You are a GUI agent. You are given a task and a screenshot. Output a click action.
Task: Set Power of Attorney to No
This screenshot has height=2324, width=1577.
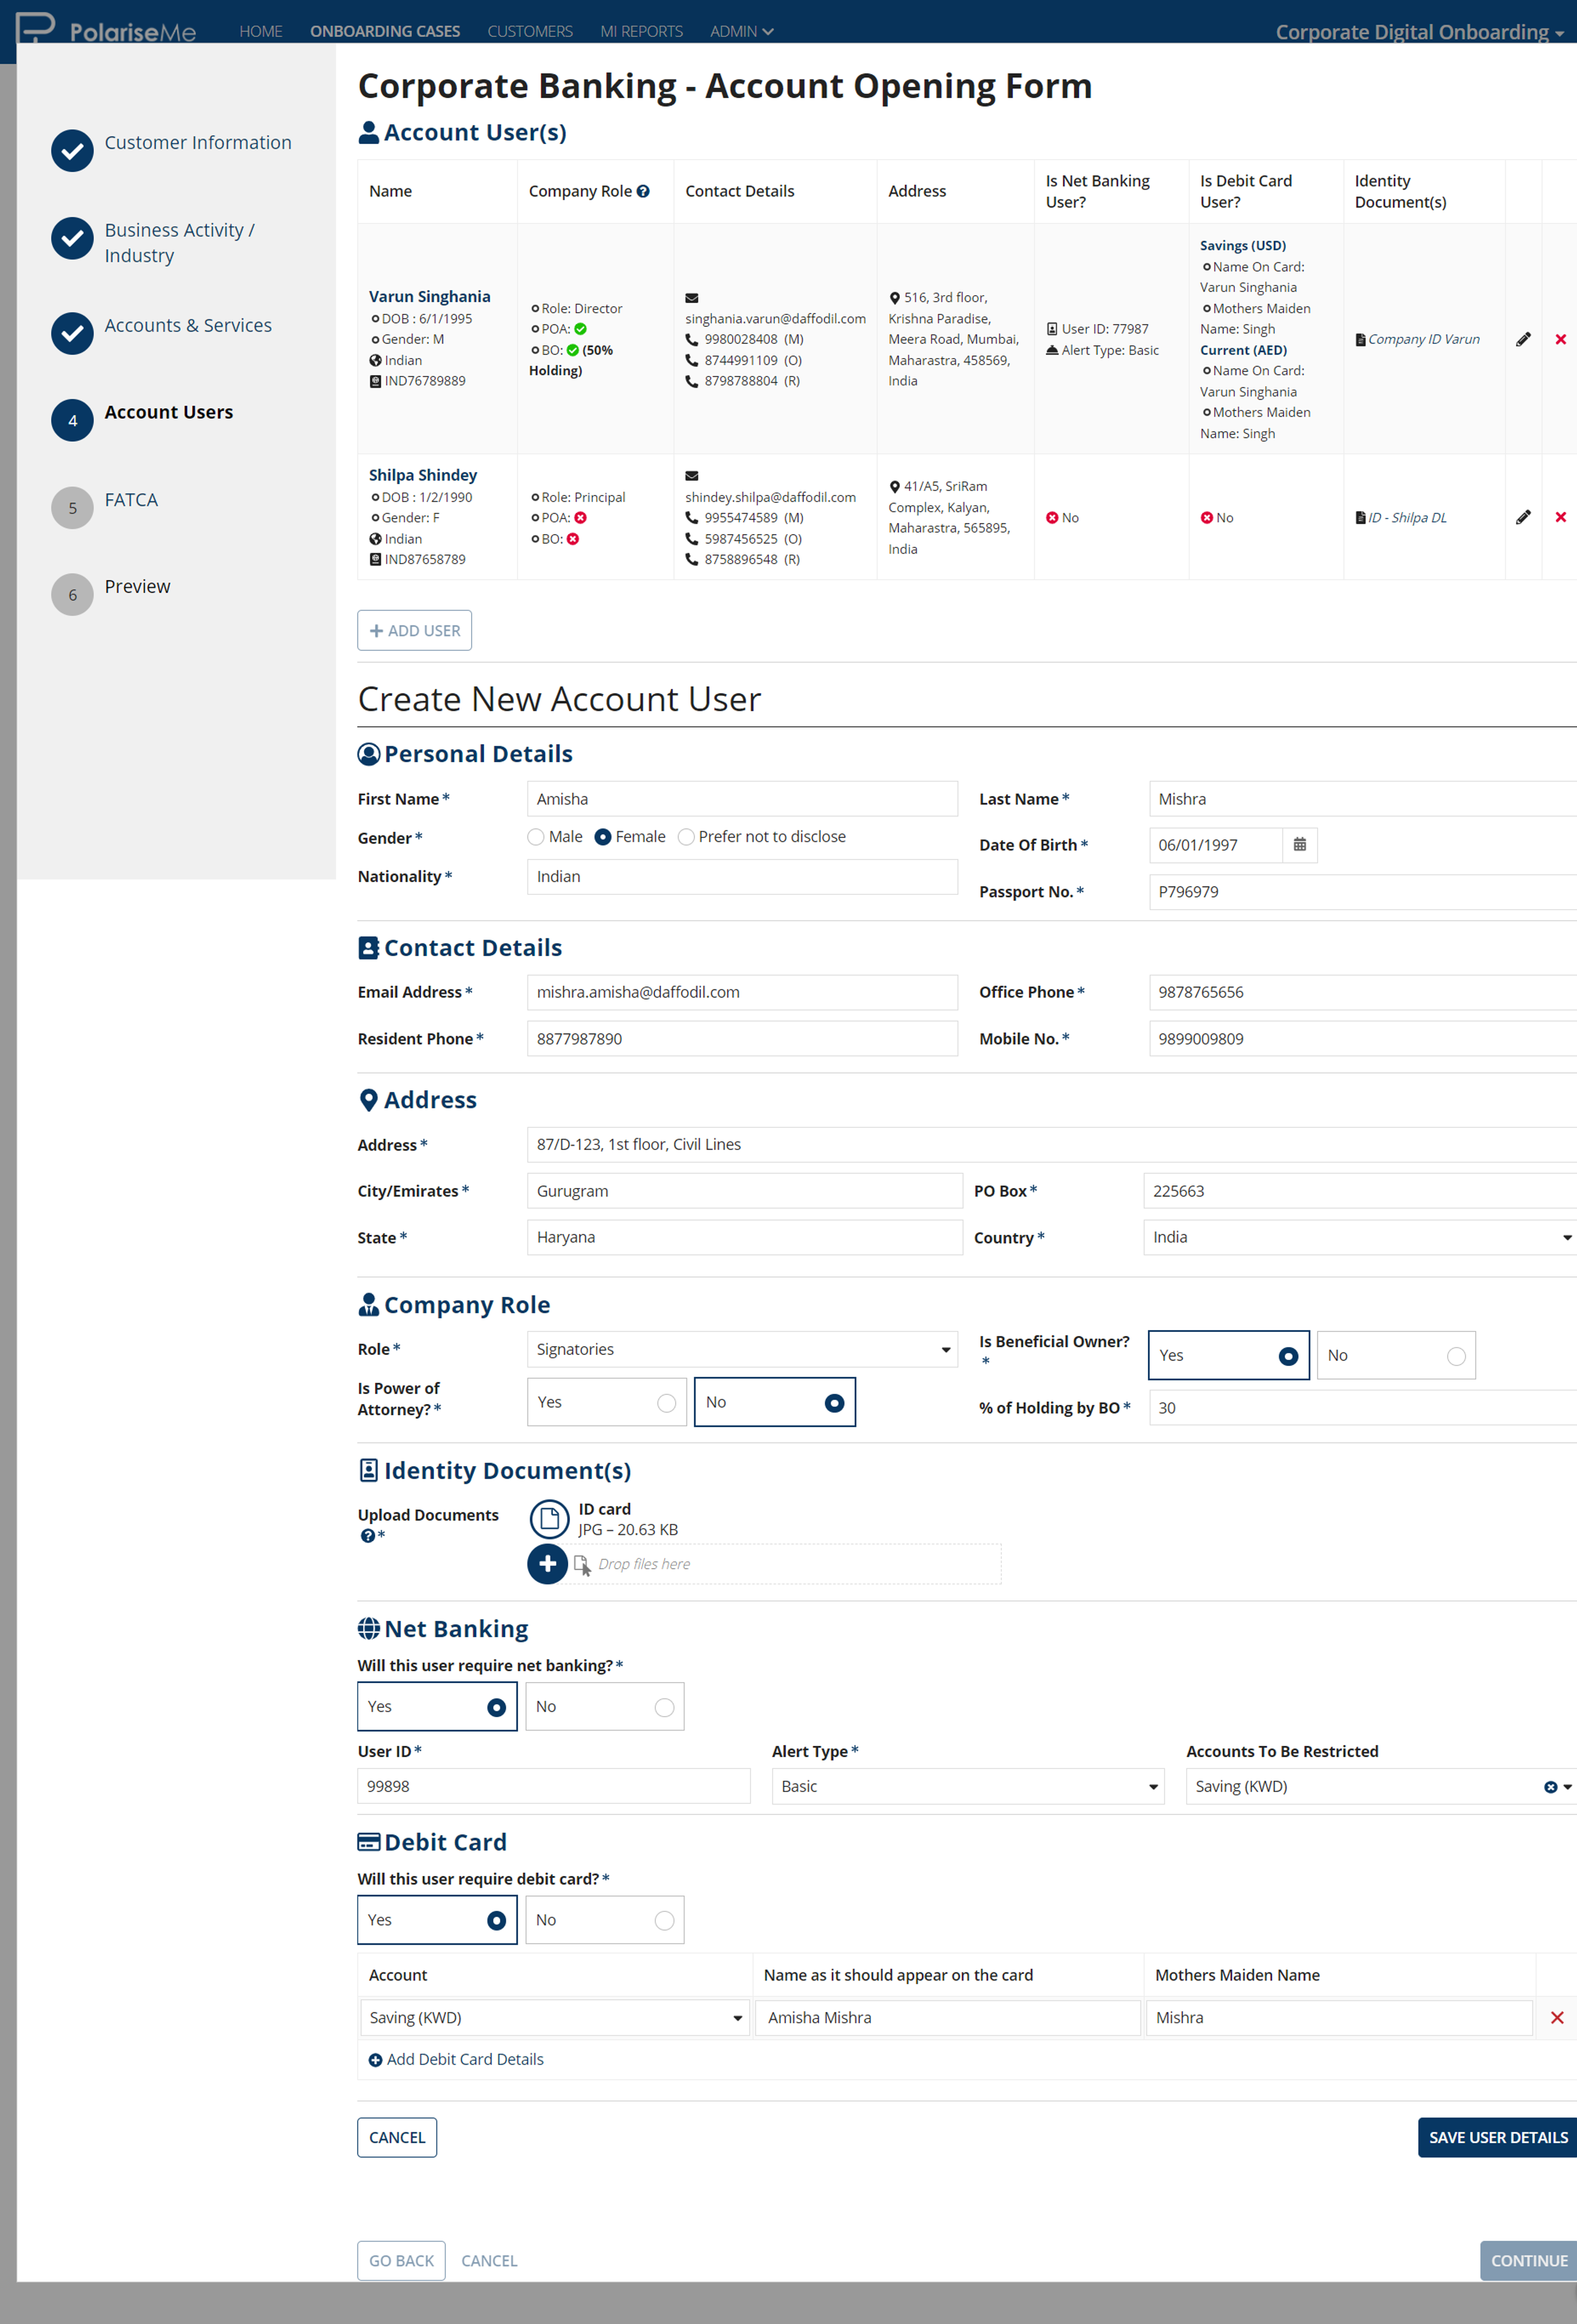(x=774, y=1402)
